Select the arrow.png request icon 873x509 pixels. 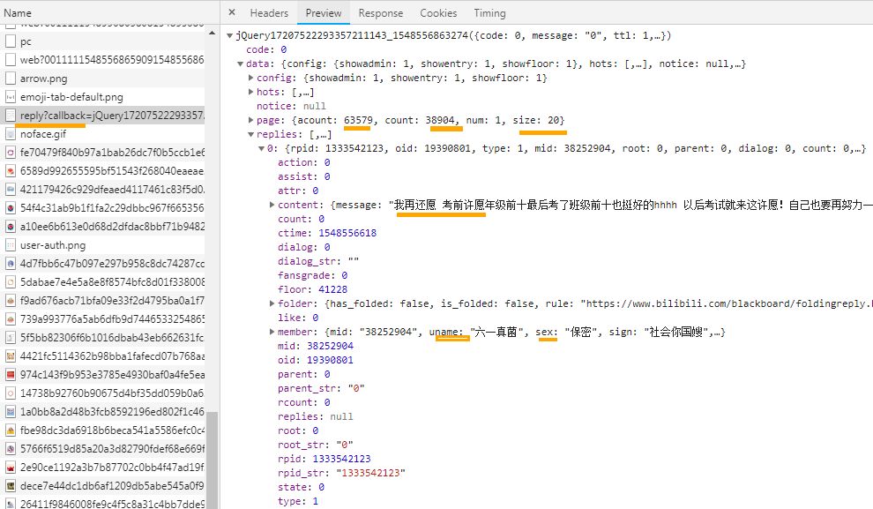coord(10,78)
